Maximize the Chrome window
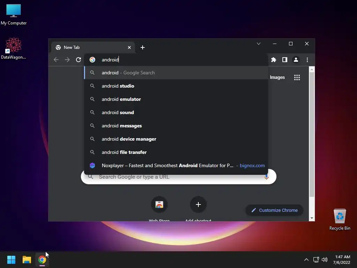Viewport: 357px width, 268px height. pyautogui.click(x=291, y=44)
